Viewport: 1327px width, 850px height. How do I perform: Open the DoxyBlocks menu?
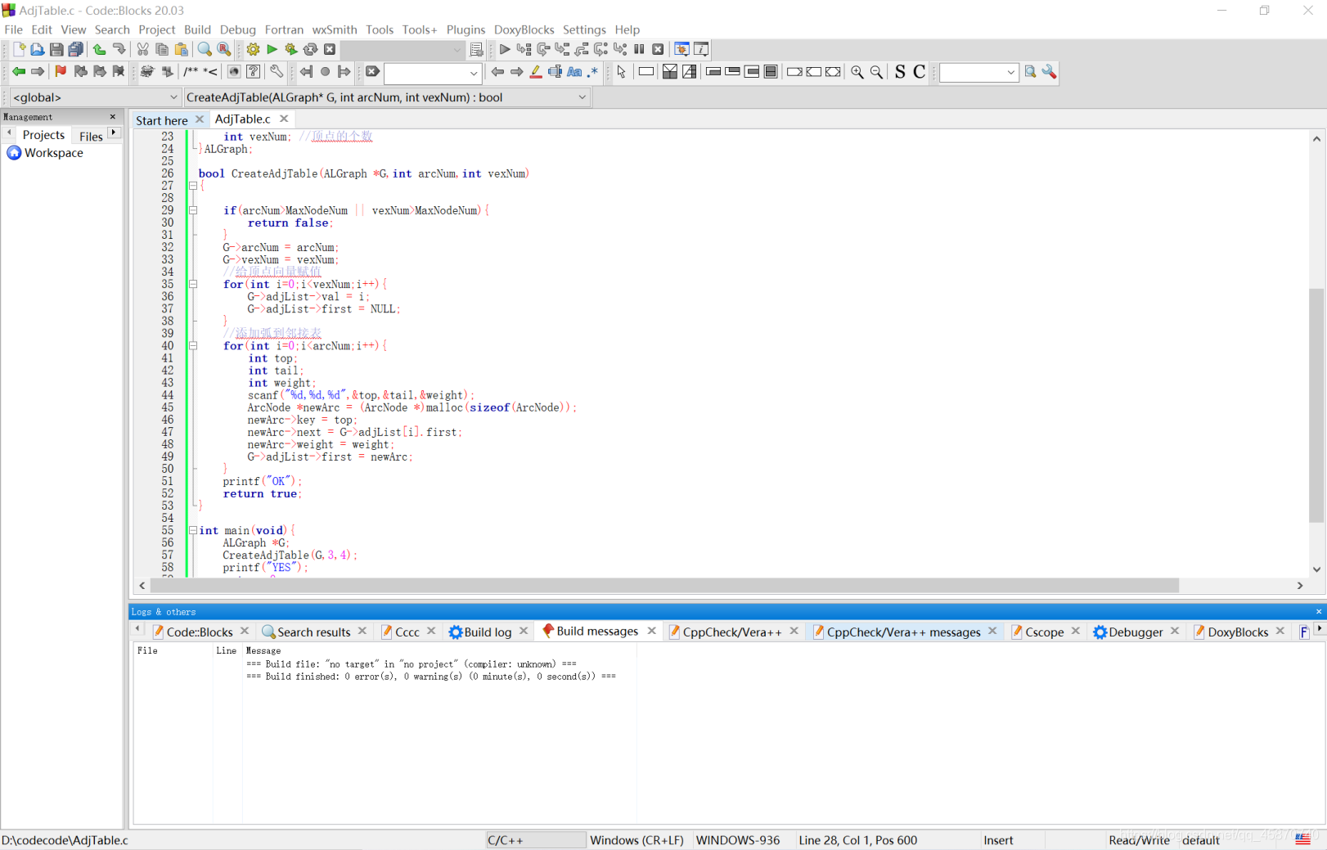pyautogui.click(x=524, y=29)
